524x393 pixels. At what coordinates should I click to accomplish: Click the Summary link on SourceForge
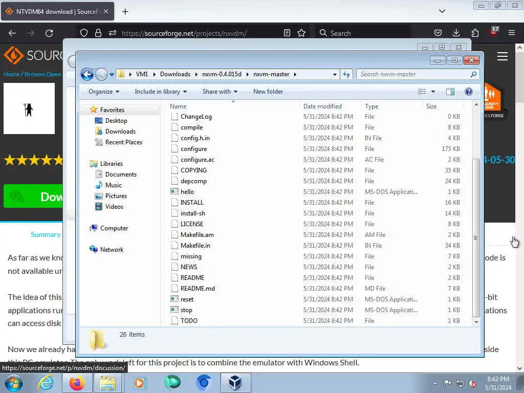46,234
